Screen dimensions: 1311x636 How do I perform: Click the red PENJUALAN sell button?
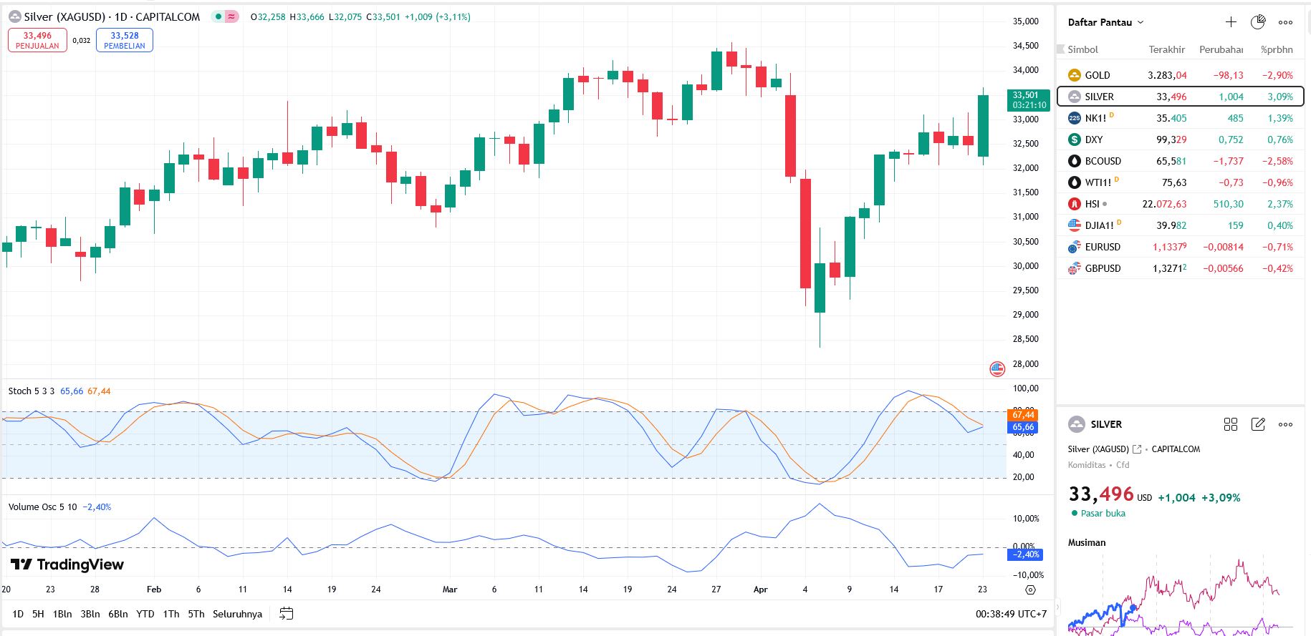pos(37,40)
